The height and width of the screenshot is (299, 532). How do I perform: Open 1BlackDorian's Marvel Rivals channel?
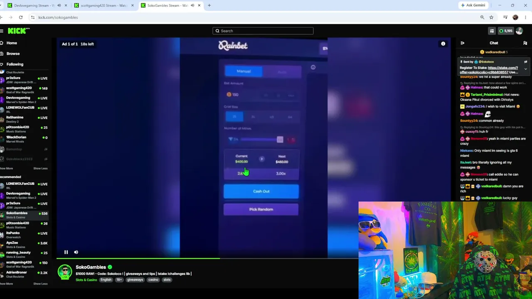tap(24, 139)
